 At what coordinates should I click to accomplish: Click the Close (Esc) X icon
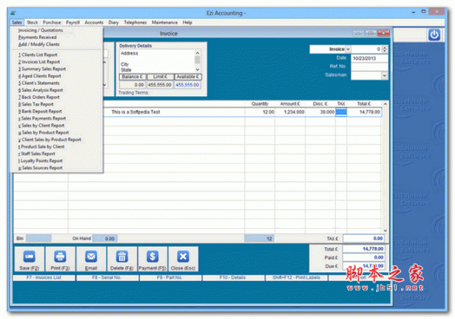click(x=183, y=257)
